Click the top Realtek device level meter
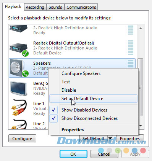The image size is (152, 161). 131,30
